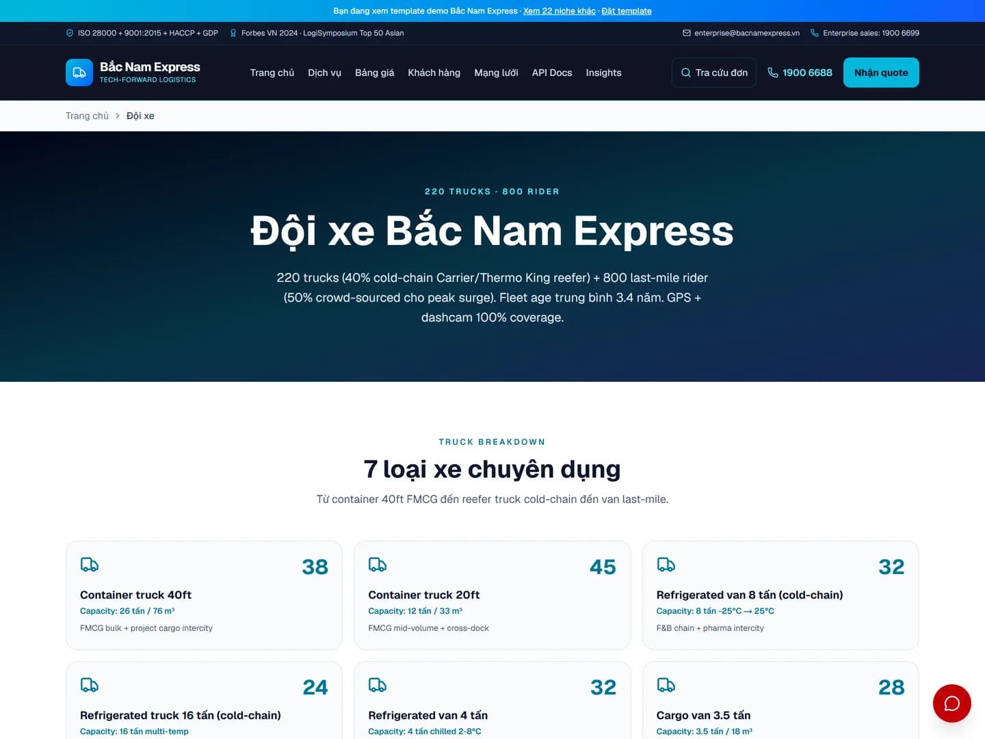Open the red chat bubble widget
Image resolution: width=985 pixels, height=739 pixels.
point(951,703)
